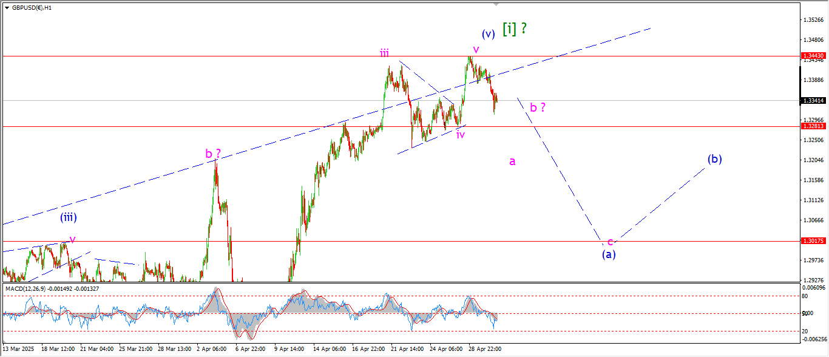Click the 1.33886 price scale label
This screenshot has height=357, width=829.
813,80
